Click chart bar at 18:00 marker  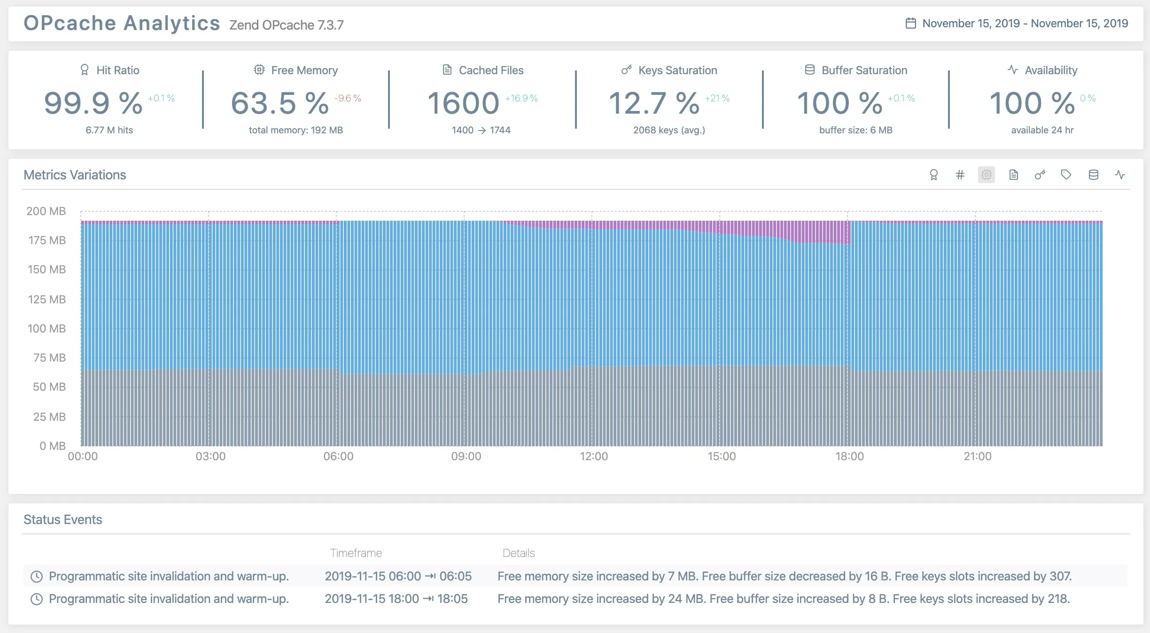[x=848, y=329]
